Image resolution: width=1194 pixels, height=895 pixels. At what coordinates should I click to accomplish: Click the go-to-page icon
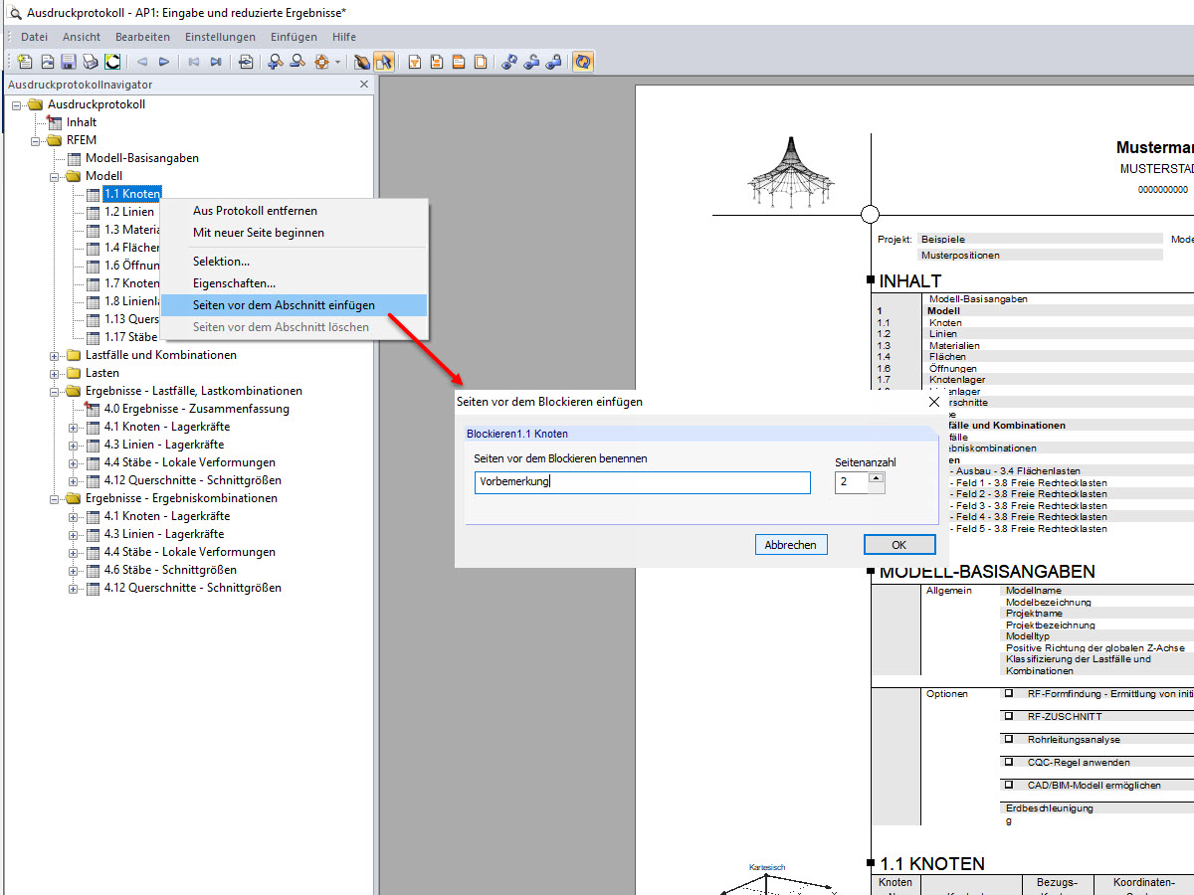(246, 62)
